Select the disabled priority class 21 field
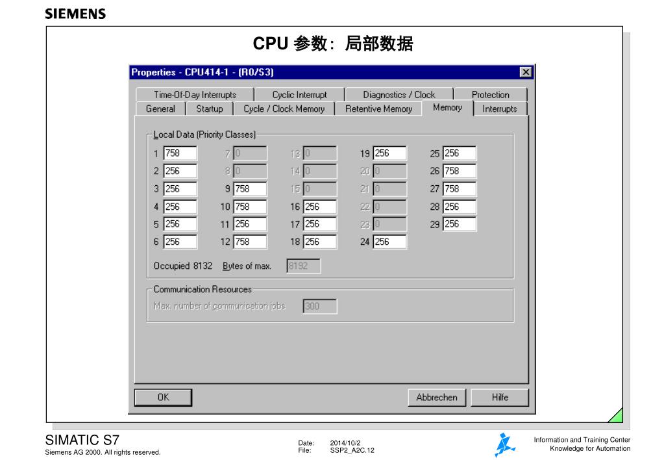Image resolution: width=664 pixels, height=460 pixels. [x=389, y=188]
